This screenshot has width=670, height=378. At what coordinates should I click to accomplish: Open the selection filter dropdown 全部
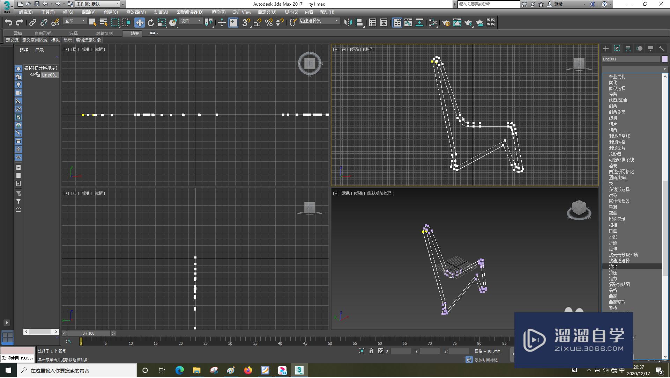coord(75,21)
